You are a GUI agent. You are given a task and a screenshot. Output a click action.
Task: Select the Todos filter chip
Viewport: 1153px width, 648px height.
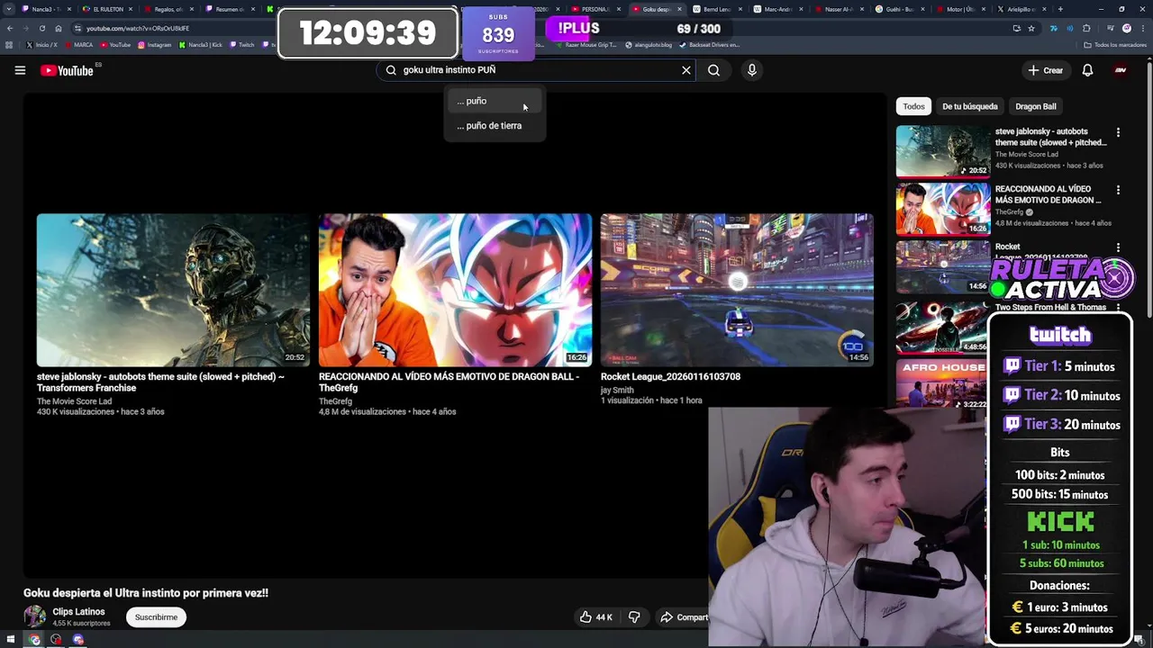pos(913,106)
